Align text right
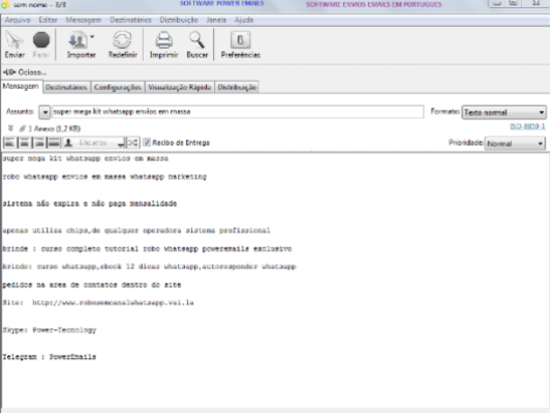Viewport: 550px width, 413px height. [x=39, y=143]
